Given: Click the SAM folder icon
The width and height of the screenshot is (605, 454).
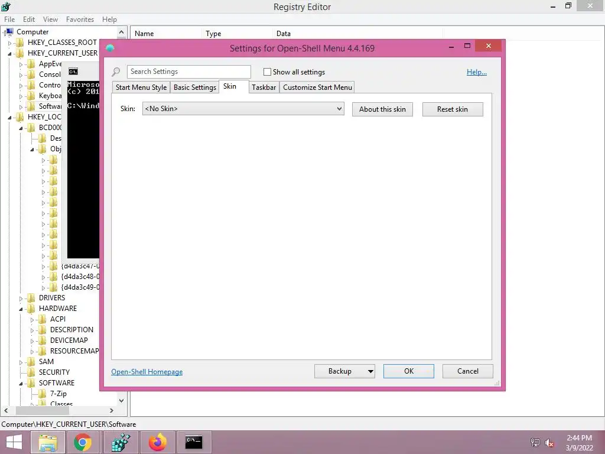Looking at the screenshot, I should pyautogui.click(x=31, y=362).
